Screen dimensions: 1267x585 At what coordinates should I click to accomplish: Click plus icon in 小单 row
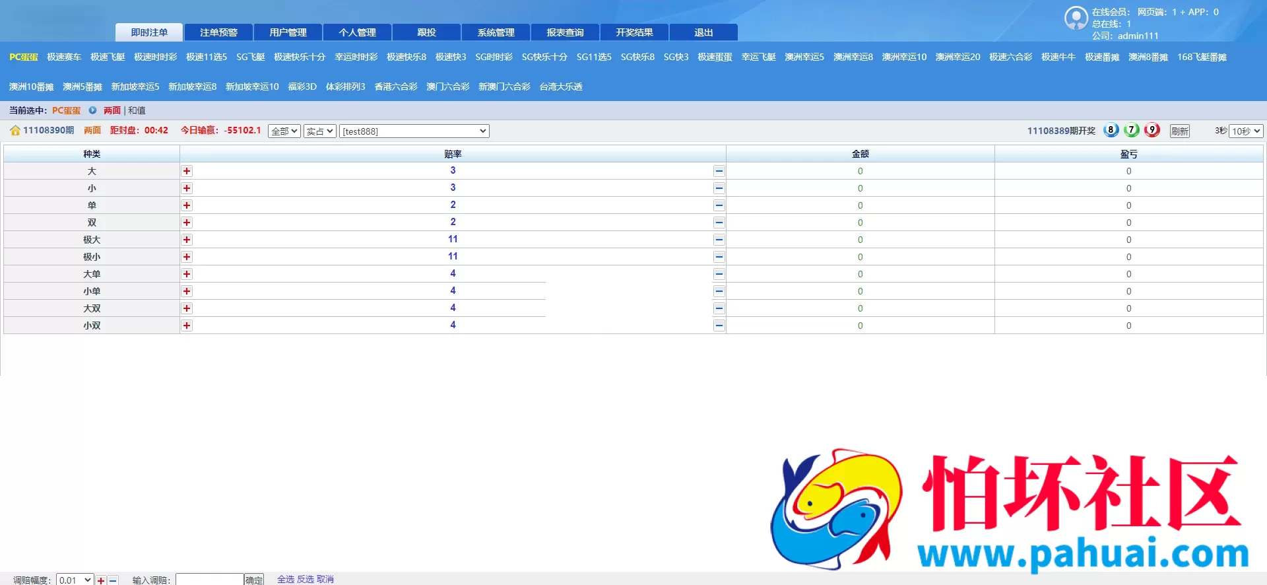(x=187, y=291)
